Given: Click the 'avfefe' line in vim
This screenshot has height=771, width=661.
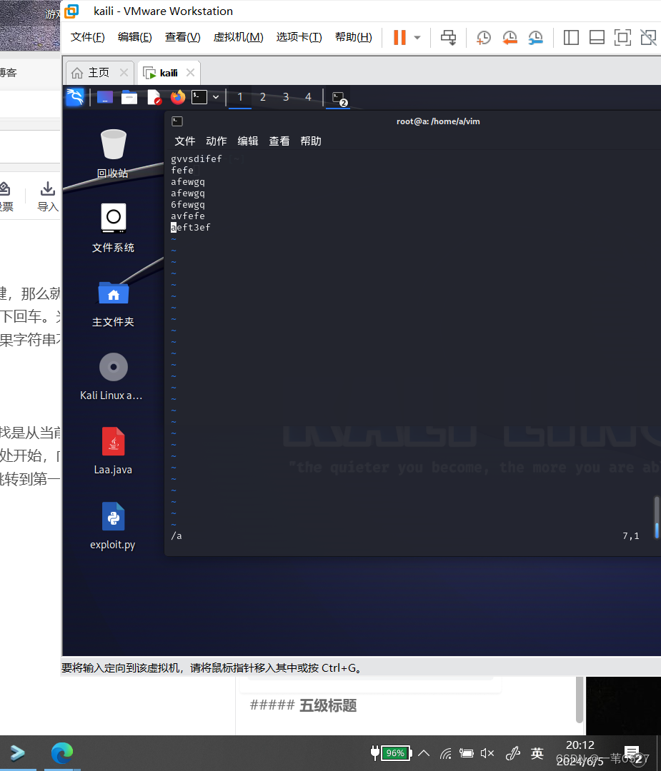Looking at the screenshot, I should click(x=188, y=216).
